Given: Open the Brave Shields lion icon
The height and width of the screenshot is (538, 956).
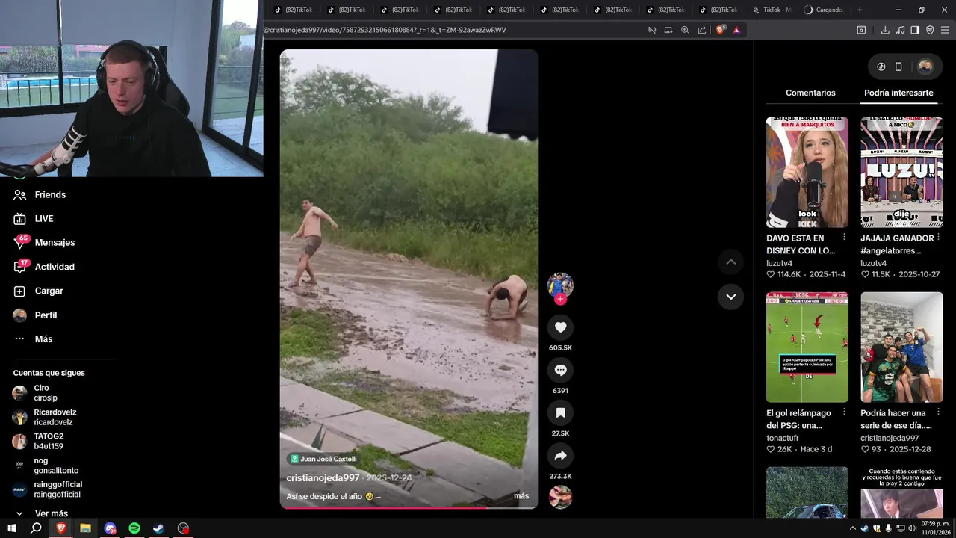Looking at the screenshot, I should point(720,30).
